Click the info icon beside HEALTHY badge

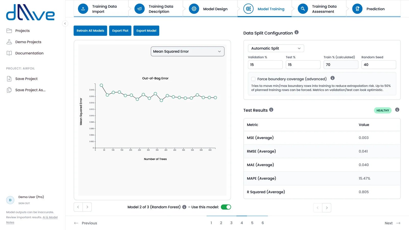click(397, 110)
